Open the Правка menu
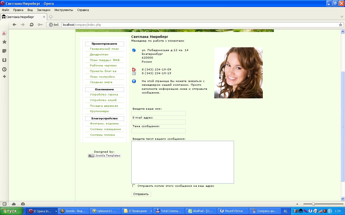This screenshot has width=345, height=215. [x=18, y=10]
